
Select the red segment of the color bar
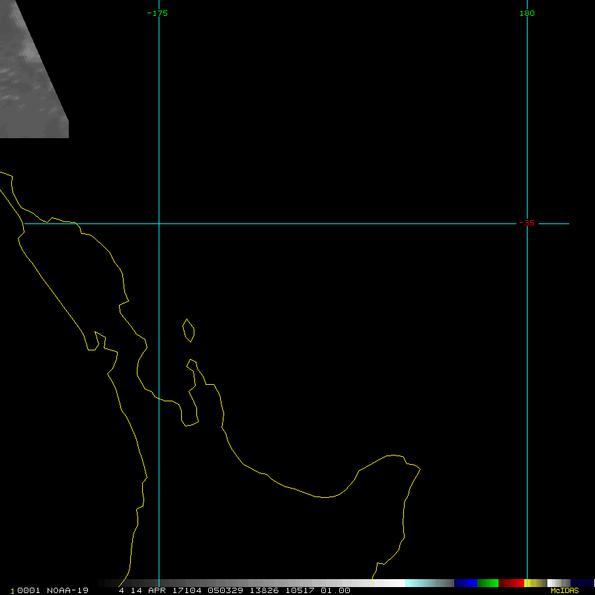[511, 583]
